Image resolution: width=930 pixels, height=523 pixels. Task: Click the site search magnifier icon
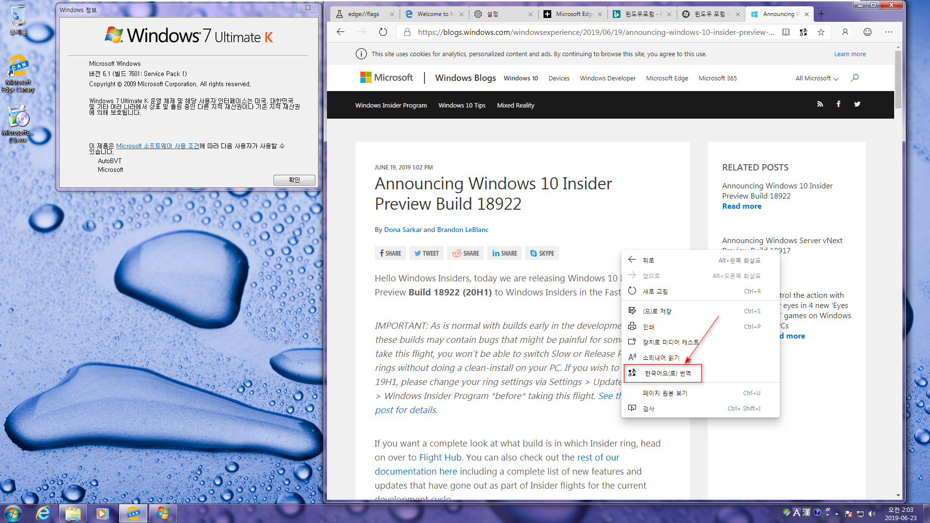point(855,78)
